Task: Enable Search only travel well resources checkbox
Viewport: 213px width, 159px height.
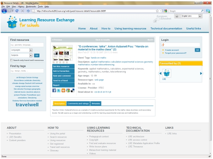Action: [x=12, y=60]
